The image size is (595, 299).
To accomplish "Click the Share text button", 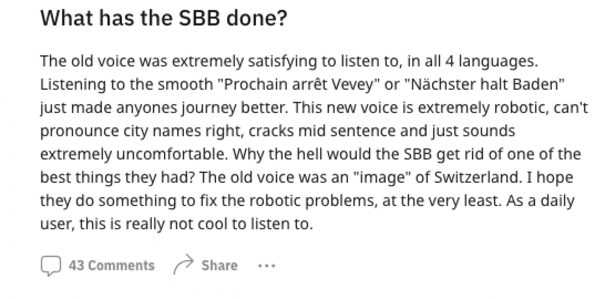I will click(x=219, y=266).
